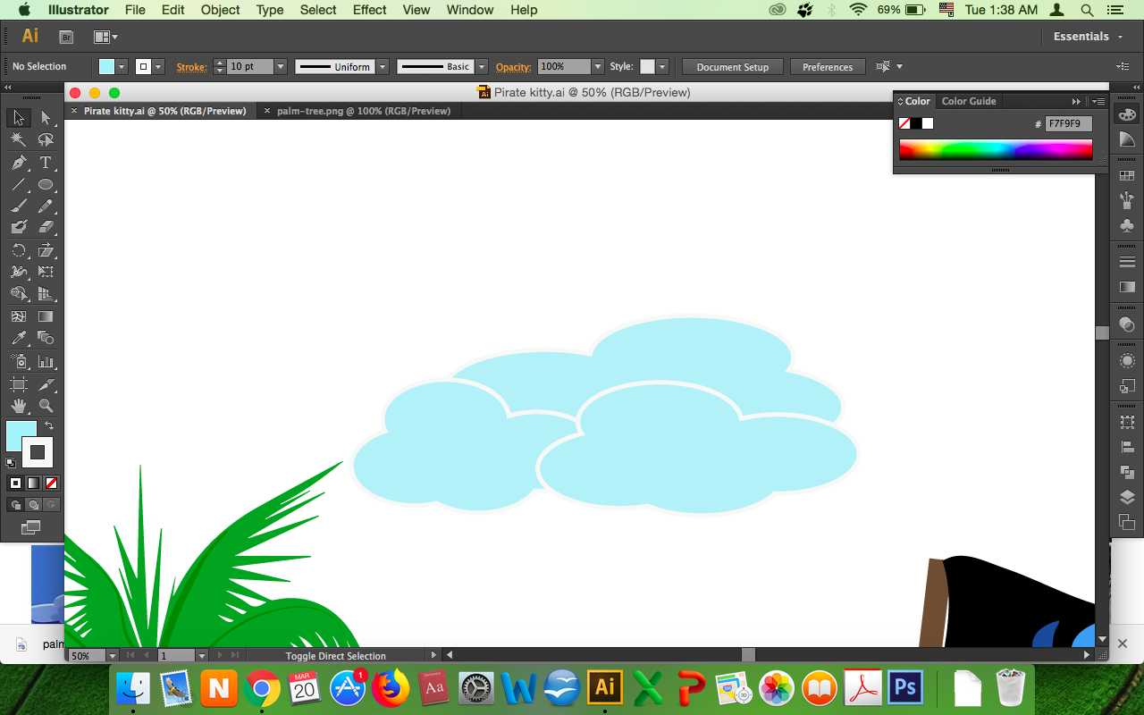This screenshot has height=715, width=1144.
Task: Open the Type menu
Action: [270, 10]
